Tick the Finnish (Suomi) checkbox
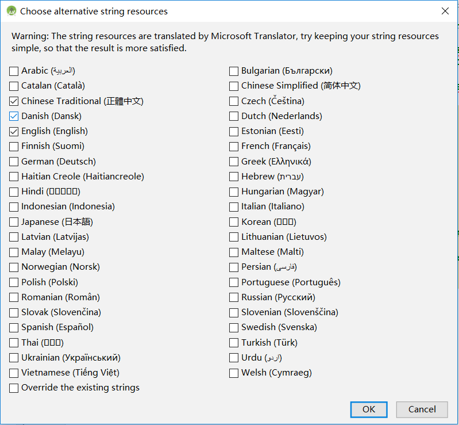Screen dimensions: 459x425 (14, 147)
